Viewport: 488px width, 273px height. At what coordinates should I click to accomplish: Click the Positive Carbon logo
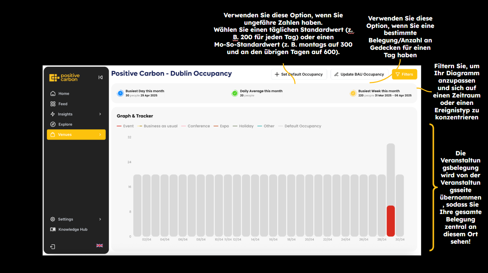pyautogui.click(x=65, y=77)
